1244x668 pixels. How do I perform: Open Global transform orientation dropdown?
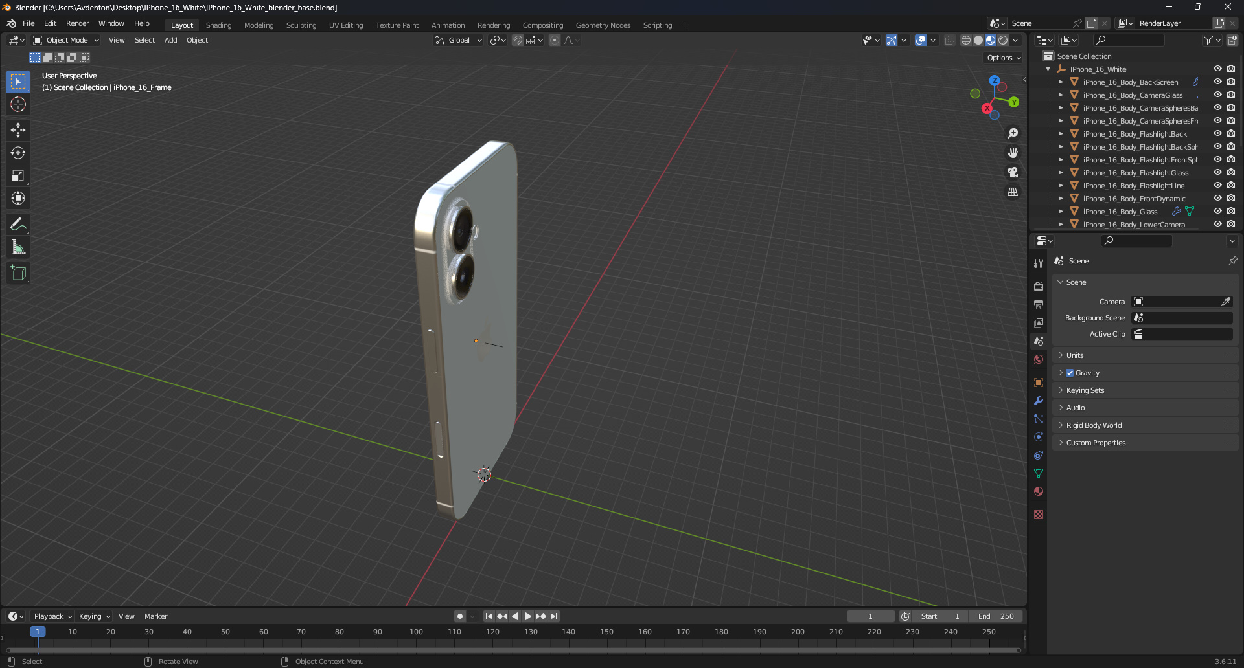[x=459, y=40]
